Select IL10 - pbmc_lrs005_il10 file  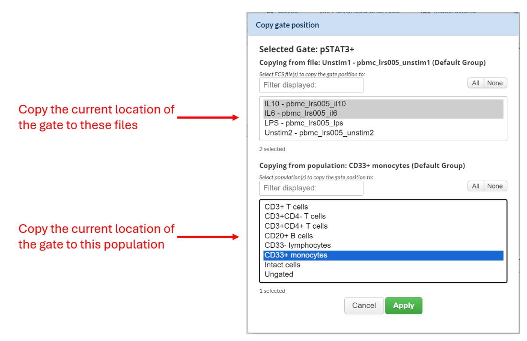point(305,104)
